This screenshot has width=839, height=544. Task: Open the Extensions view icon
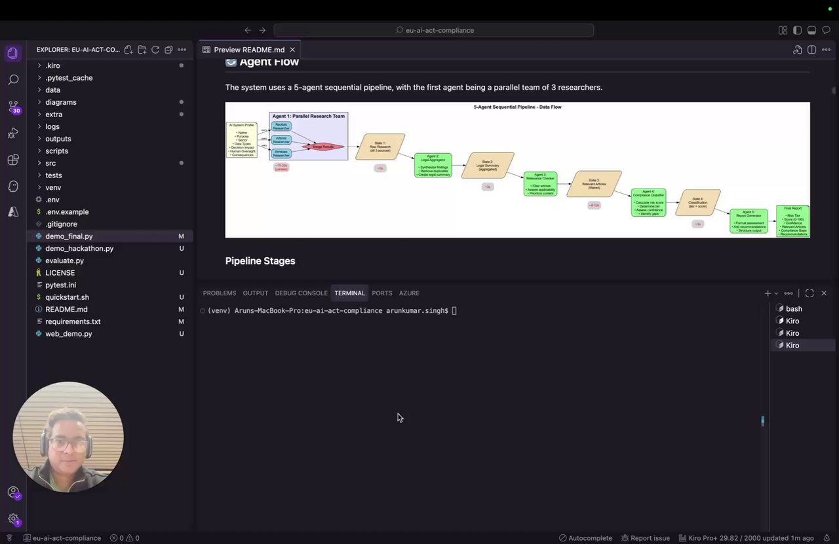coord(13,160)
